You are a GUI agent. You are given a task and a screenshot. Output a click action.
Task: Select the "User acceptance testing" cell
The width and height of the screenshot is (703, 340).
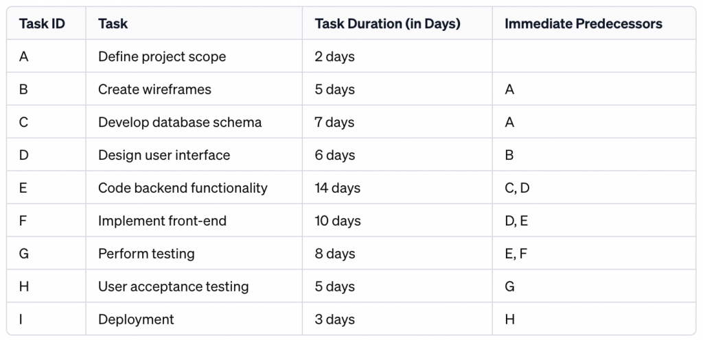click(173, 287)
